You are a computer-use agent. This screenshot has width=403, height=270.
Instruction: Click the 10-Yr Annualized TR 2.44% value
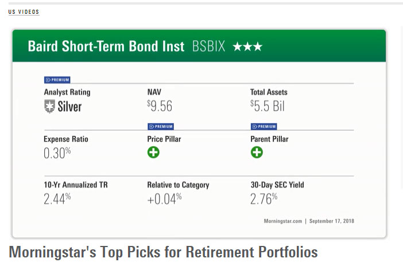[x=57, y=199]
